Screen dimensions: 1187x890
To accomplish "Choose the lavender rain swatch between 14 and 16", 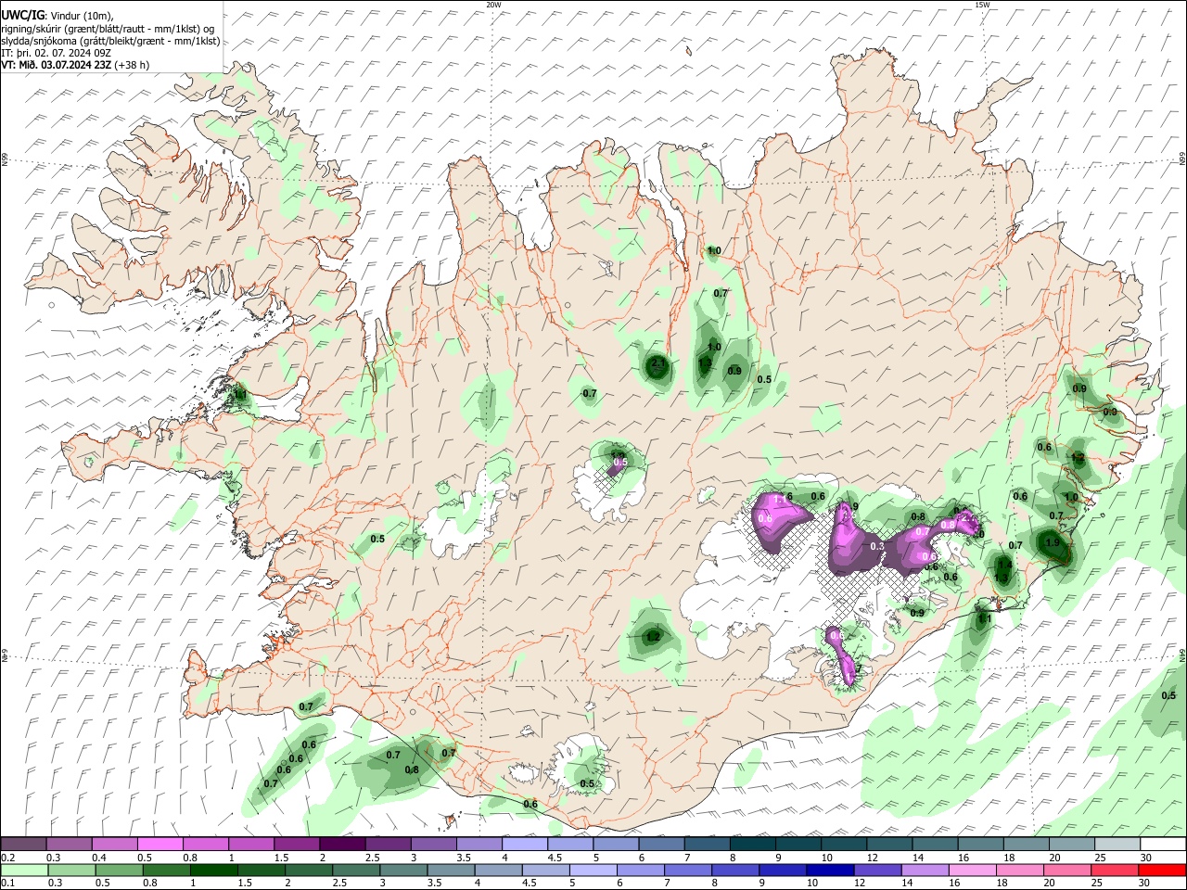I will coord(925,871).
